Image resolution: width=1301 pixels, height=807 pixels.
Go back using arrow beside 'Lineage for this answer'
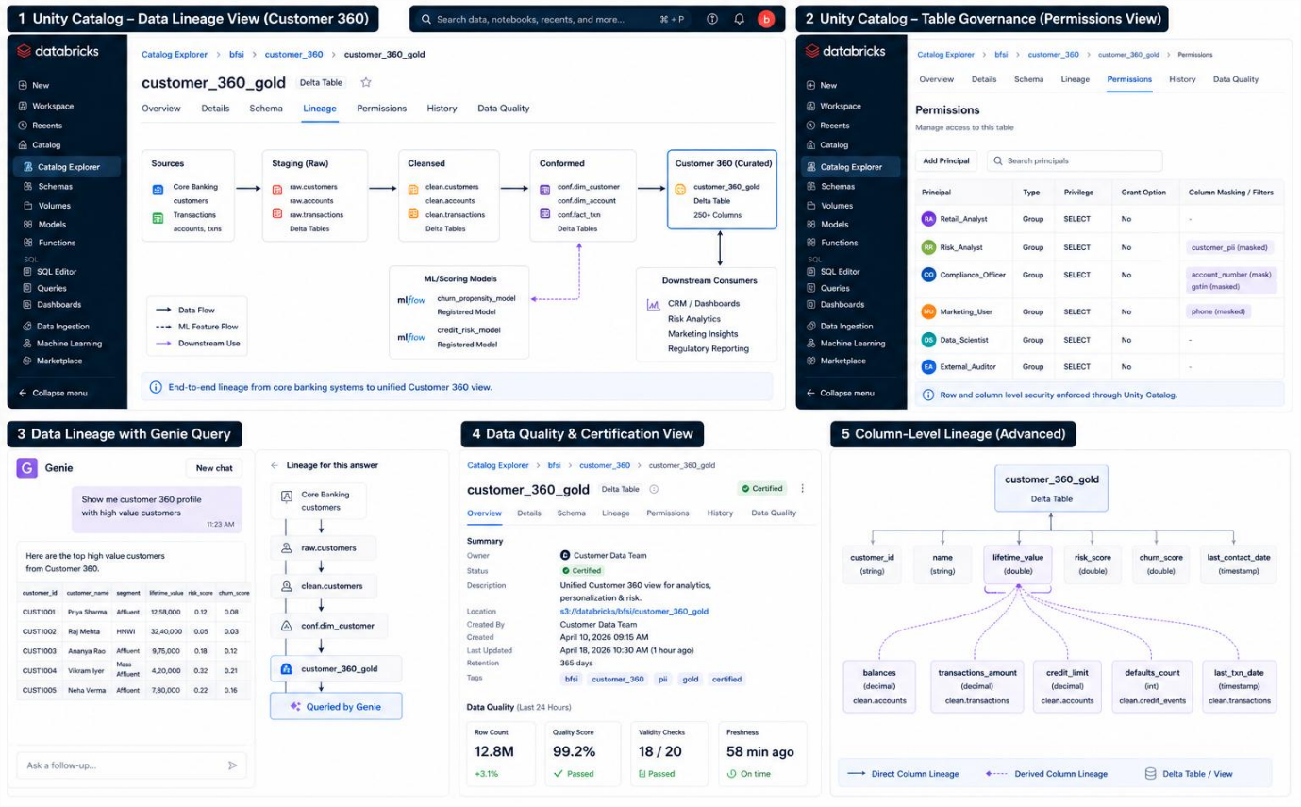tap(275, 465)
